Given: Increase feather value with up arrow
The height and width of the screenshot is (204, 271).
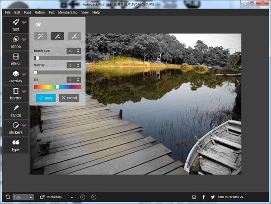Looking at the screenshot, I should 78,64.
